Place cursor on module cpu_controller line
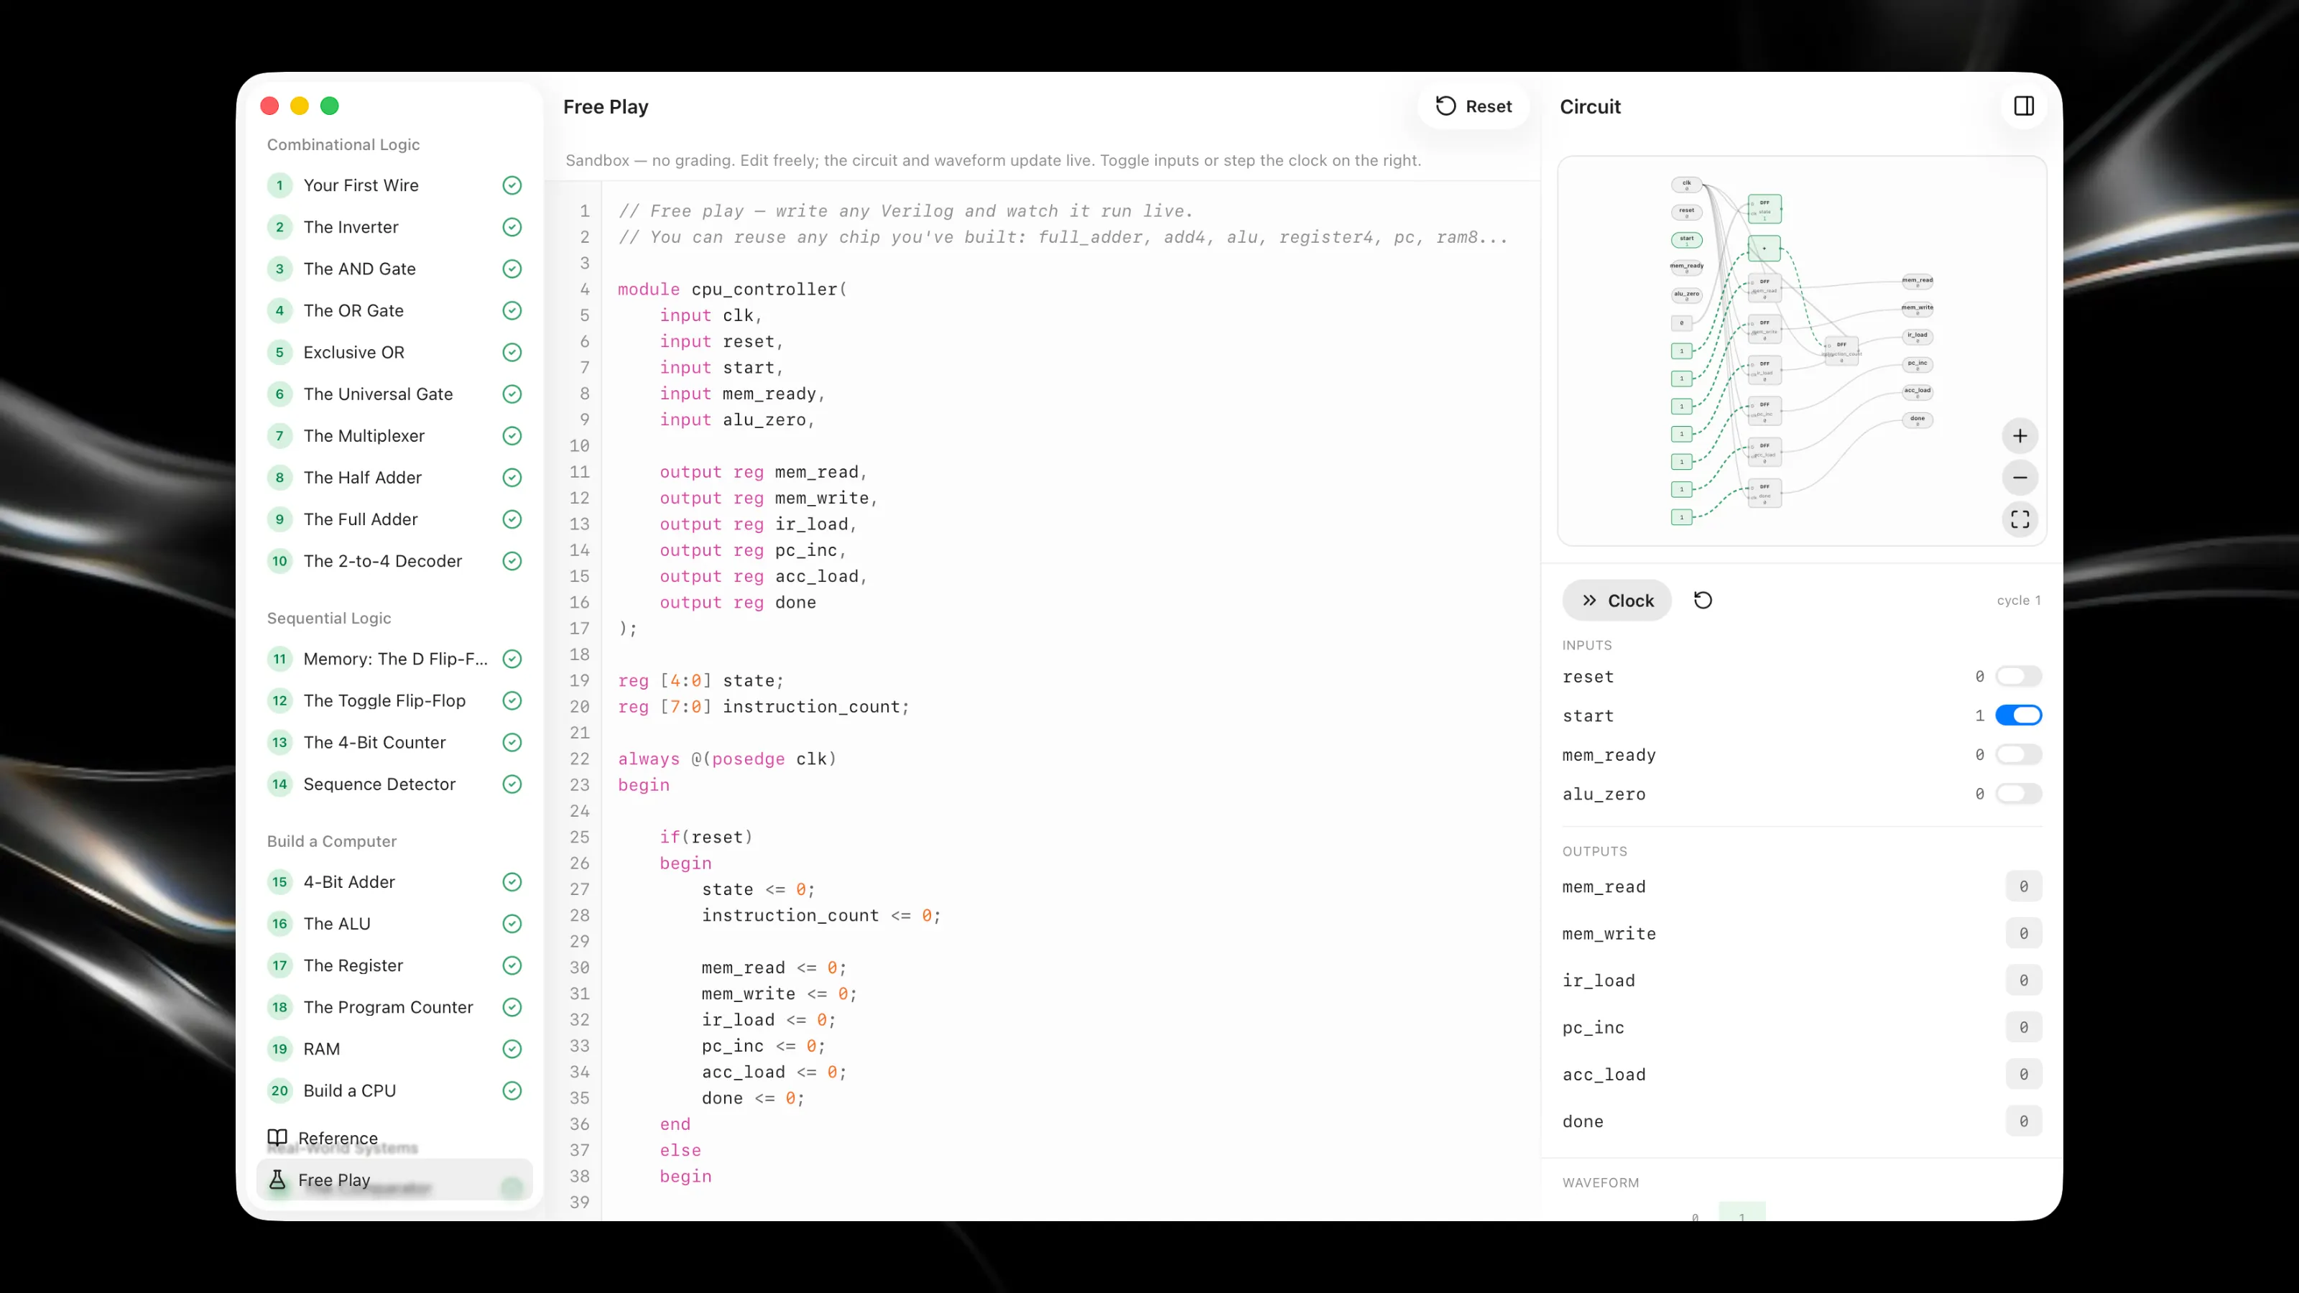The height and width of the screenshot is (1293, 2299). tap(732, 289)
